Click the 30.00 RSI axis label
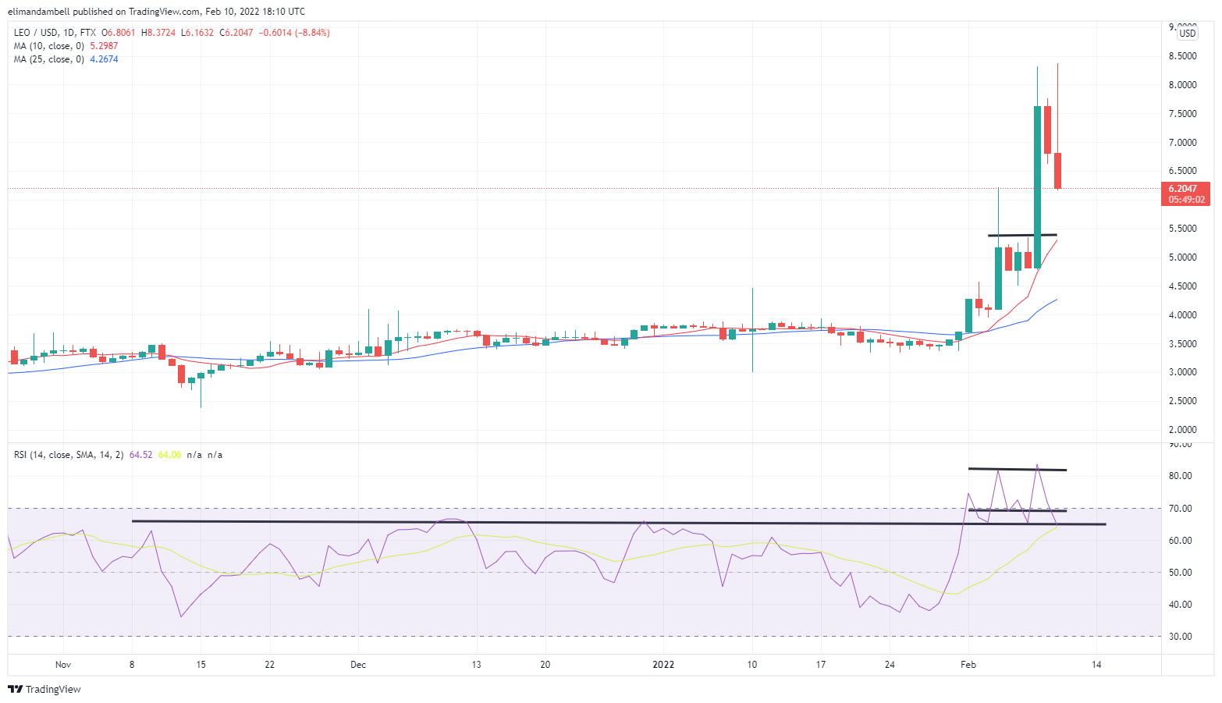Viewport: 1222px width, 703px height. 1180,637
